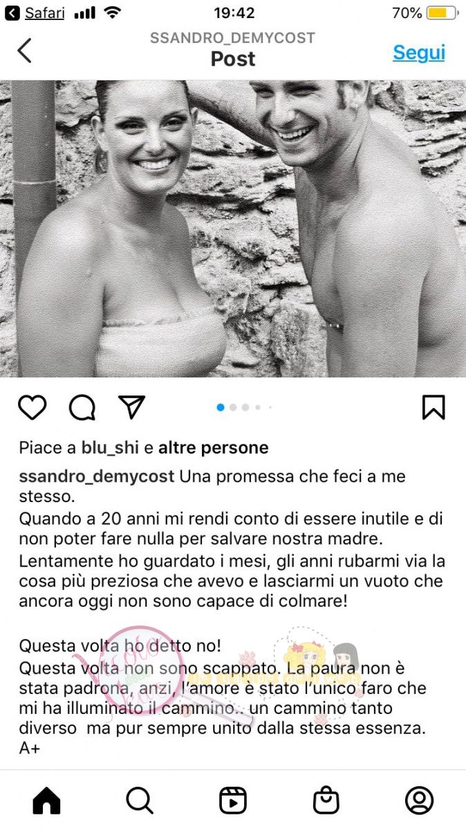Like the post with the heart icon
This screenshot has height=831, width=466.
32,408
